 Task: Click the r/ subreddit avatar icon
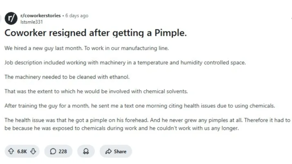point(11,18)
